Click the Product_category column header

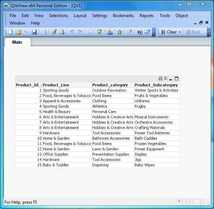point(113,85)
